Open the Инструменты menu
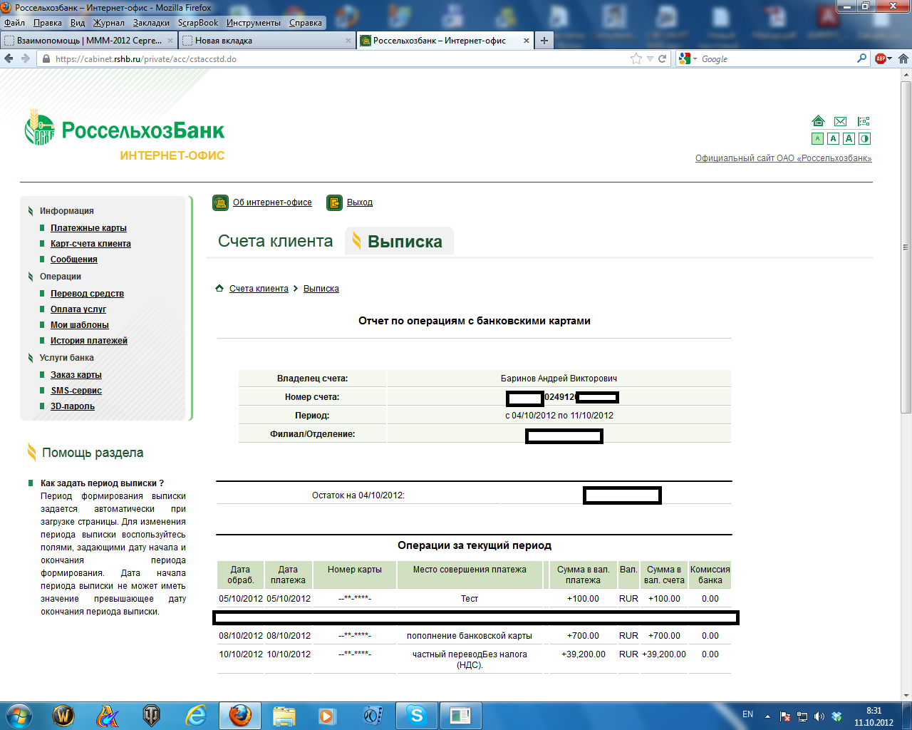The width and height of the screenshot is (912, 730). tap(254, 23)
